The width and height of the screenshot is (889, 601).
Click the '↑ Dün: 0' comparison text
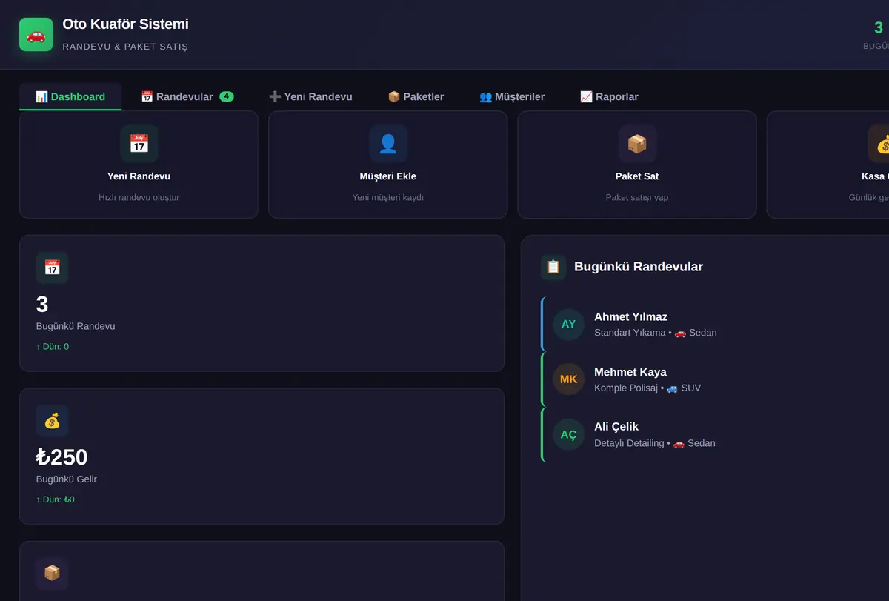[x=53, y=346]
